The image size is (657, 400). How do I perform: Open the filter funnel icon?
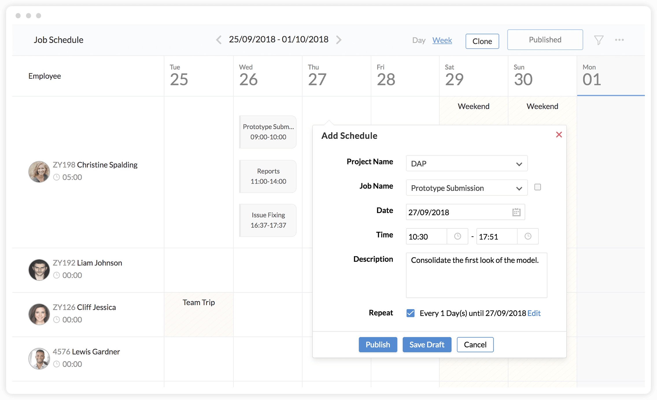click(599, 40)
